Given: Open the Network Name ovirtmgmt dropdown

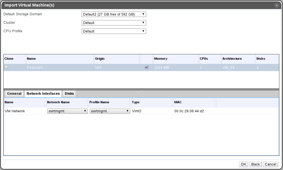Looking at the screenshot, I should click(67, 111).
